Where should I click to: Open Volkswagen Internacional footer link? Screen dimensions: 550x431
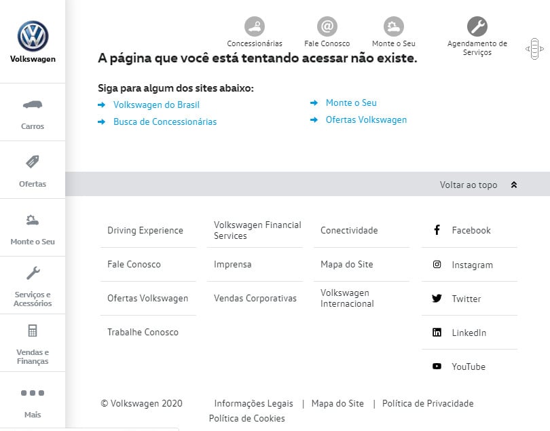point(347,298)
